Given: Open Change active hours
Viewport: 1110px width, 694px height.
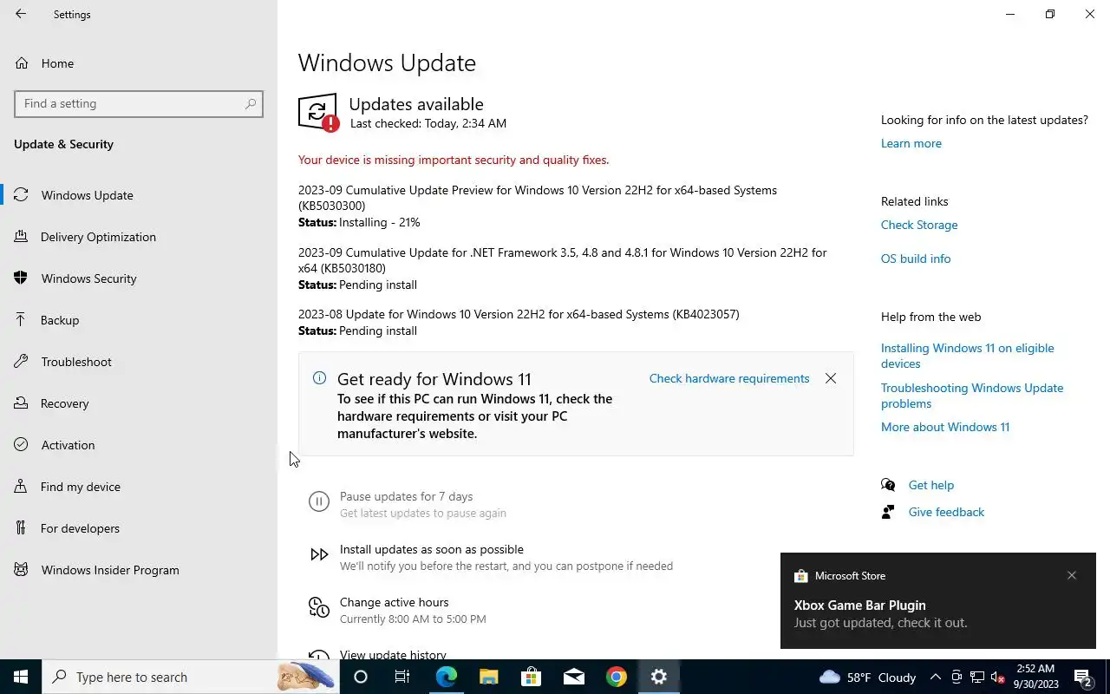Looking at the screenshot, I should point(394,602).
